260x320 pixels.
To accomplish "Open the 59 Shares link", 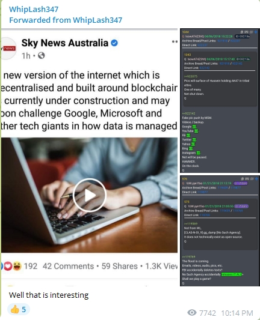I will [119, 266].
